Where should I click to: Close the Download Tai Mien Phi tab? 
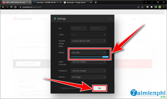point(61,2)
